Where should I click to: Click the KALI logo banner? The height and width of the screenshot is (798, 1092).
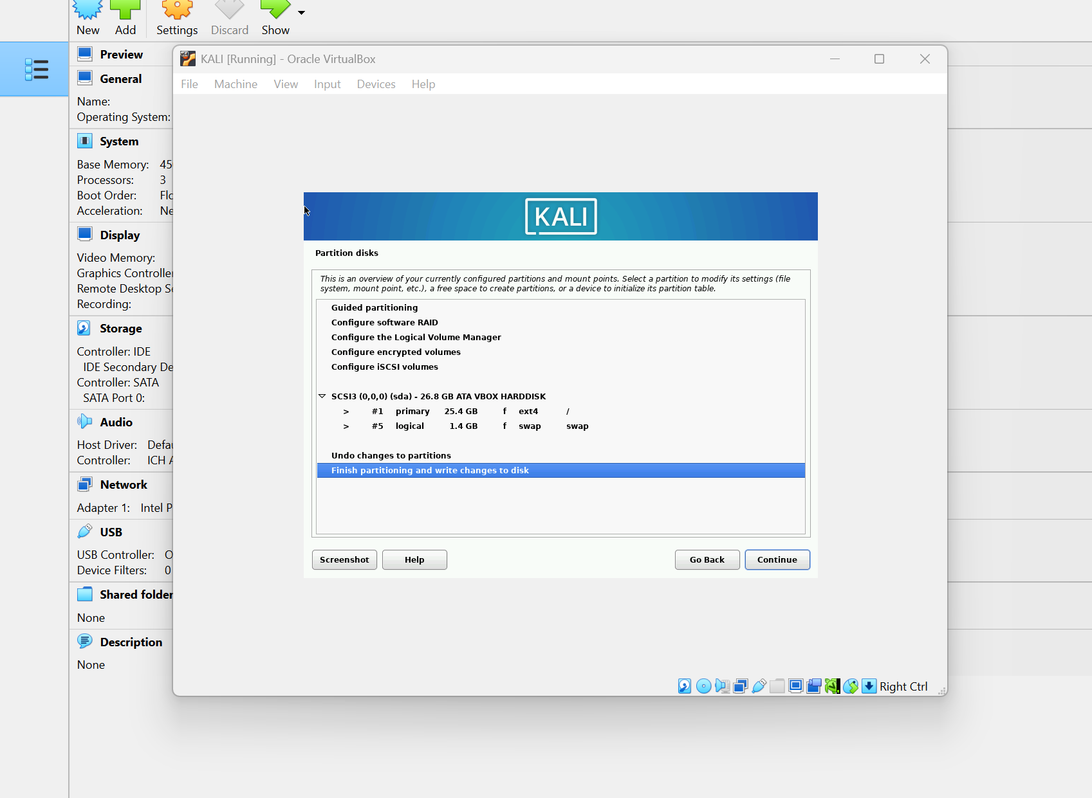(560, 216)
